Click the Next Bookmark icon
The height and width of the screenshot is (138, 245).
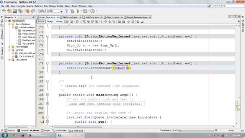110,21
